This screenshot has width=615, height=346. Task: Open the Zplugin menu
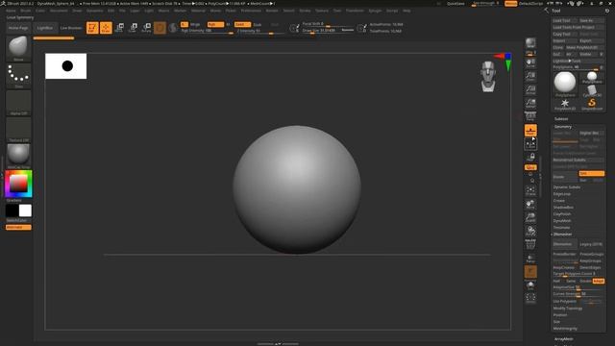pos(375,11)
